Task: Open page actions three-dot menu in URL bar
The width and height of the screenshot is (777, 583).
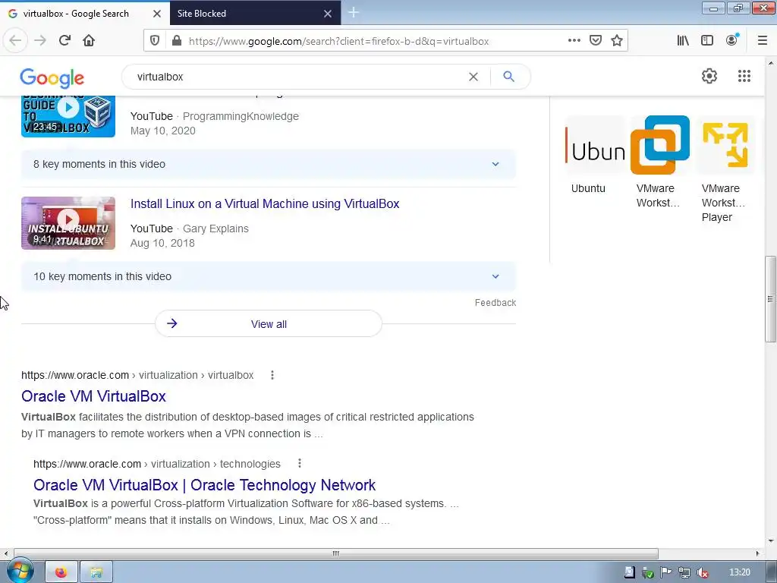Action: [574, 40]
